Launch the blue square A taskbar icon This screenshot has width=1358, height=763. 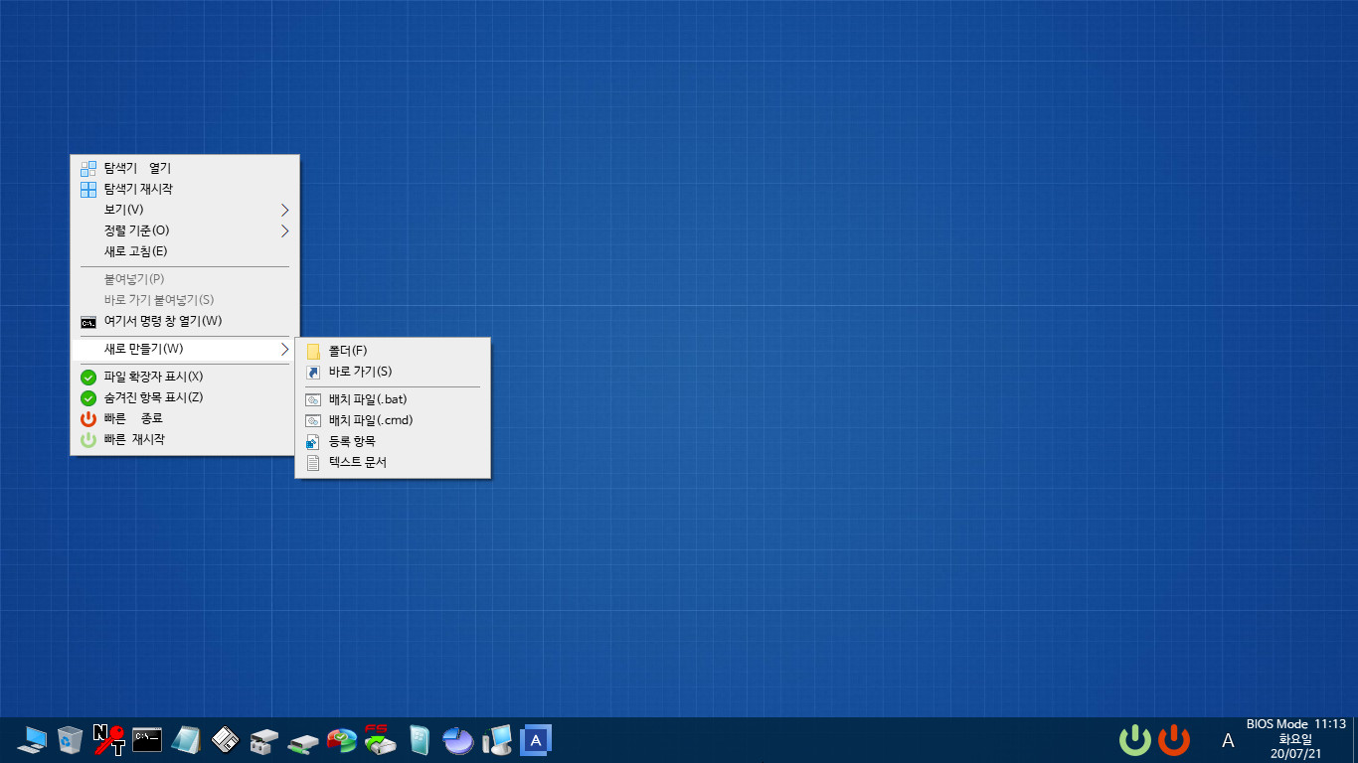pyautogui.click(x=536, y=739)
